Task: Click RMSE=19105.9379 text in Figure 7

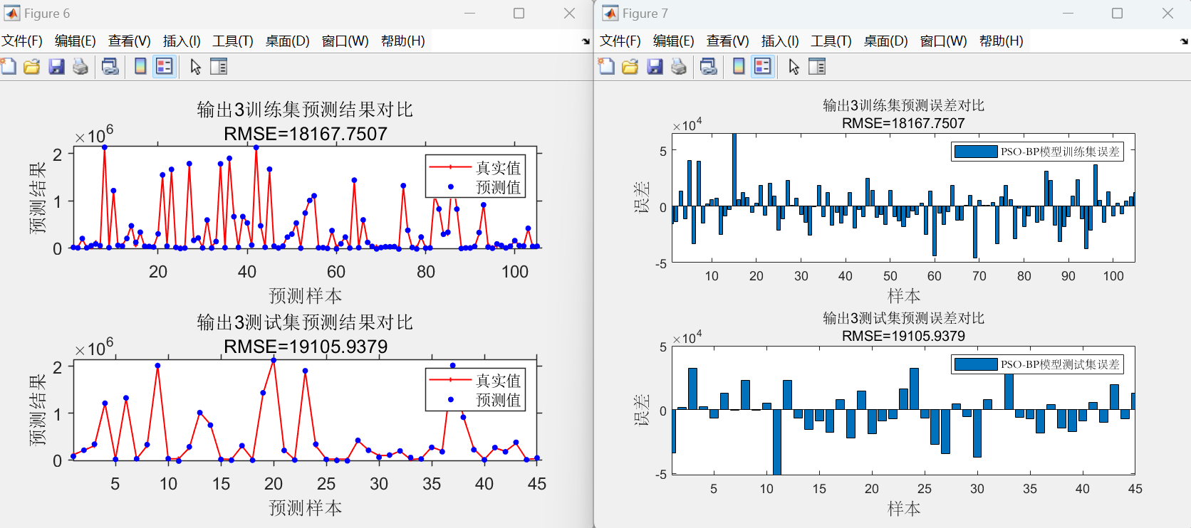Action: point(904,336)
